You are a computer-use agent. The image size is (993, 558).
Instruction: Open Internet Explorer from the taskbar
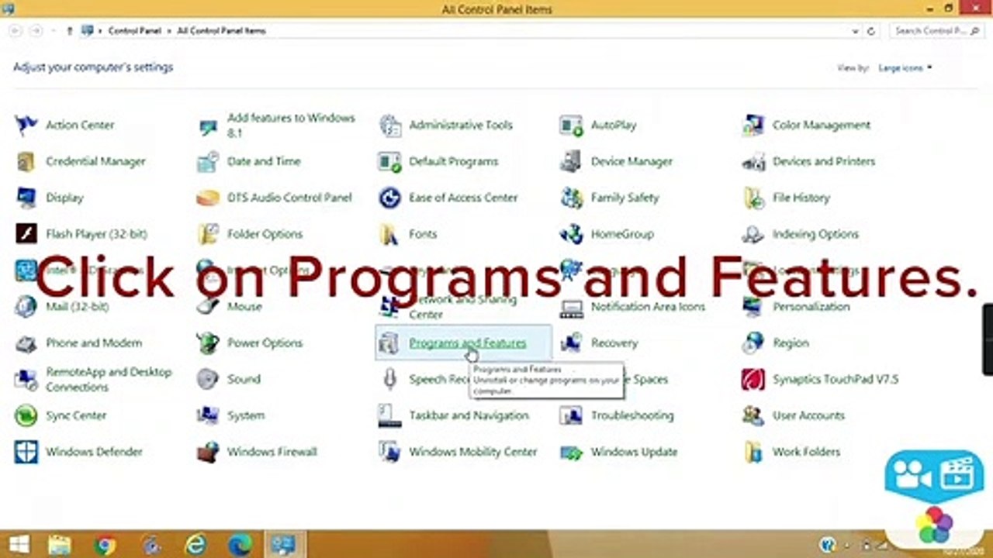click(196, 545)
